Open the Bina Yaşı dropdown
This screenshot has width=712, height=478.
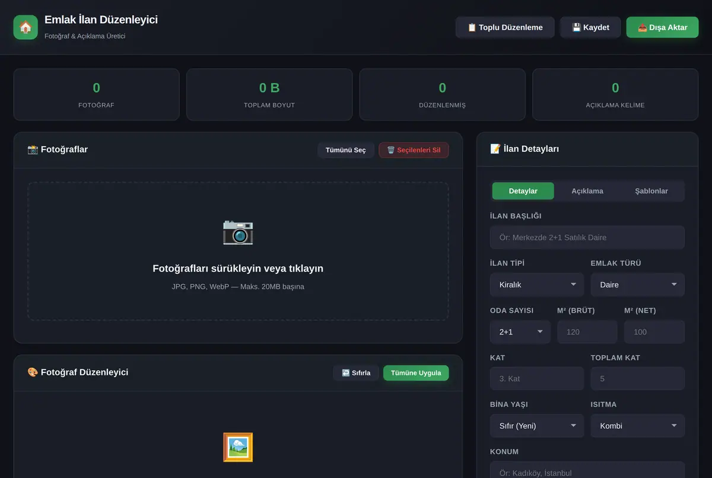point(537,426)
